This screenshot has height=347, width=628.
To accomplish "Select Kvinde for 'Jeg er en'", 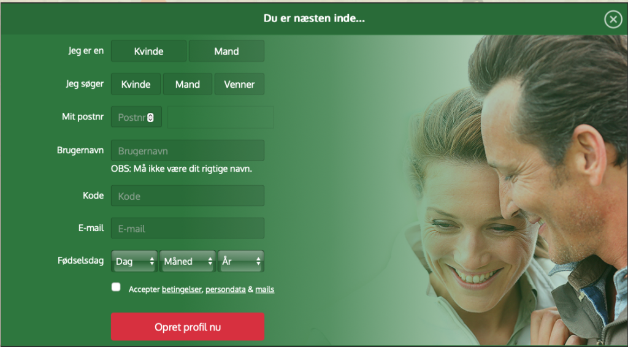I will (148, 51).
